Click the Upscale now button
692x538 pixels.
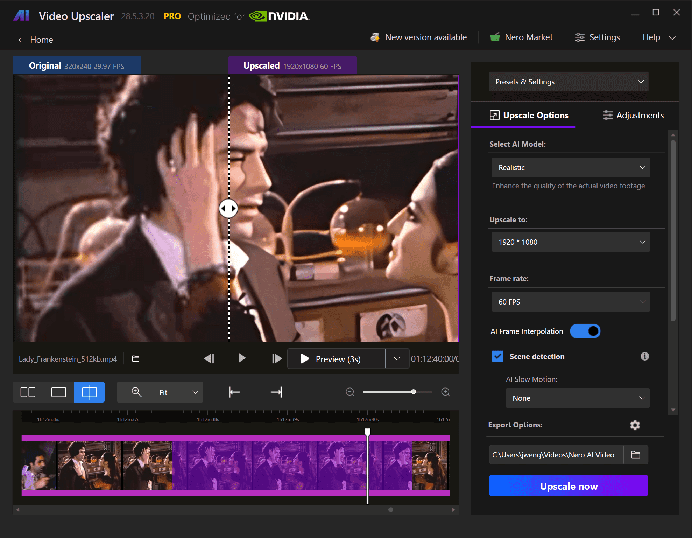coord(569,486)
